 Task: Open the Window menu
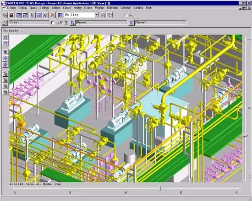(138, 8)
